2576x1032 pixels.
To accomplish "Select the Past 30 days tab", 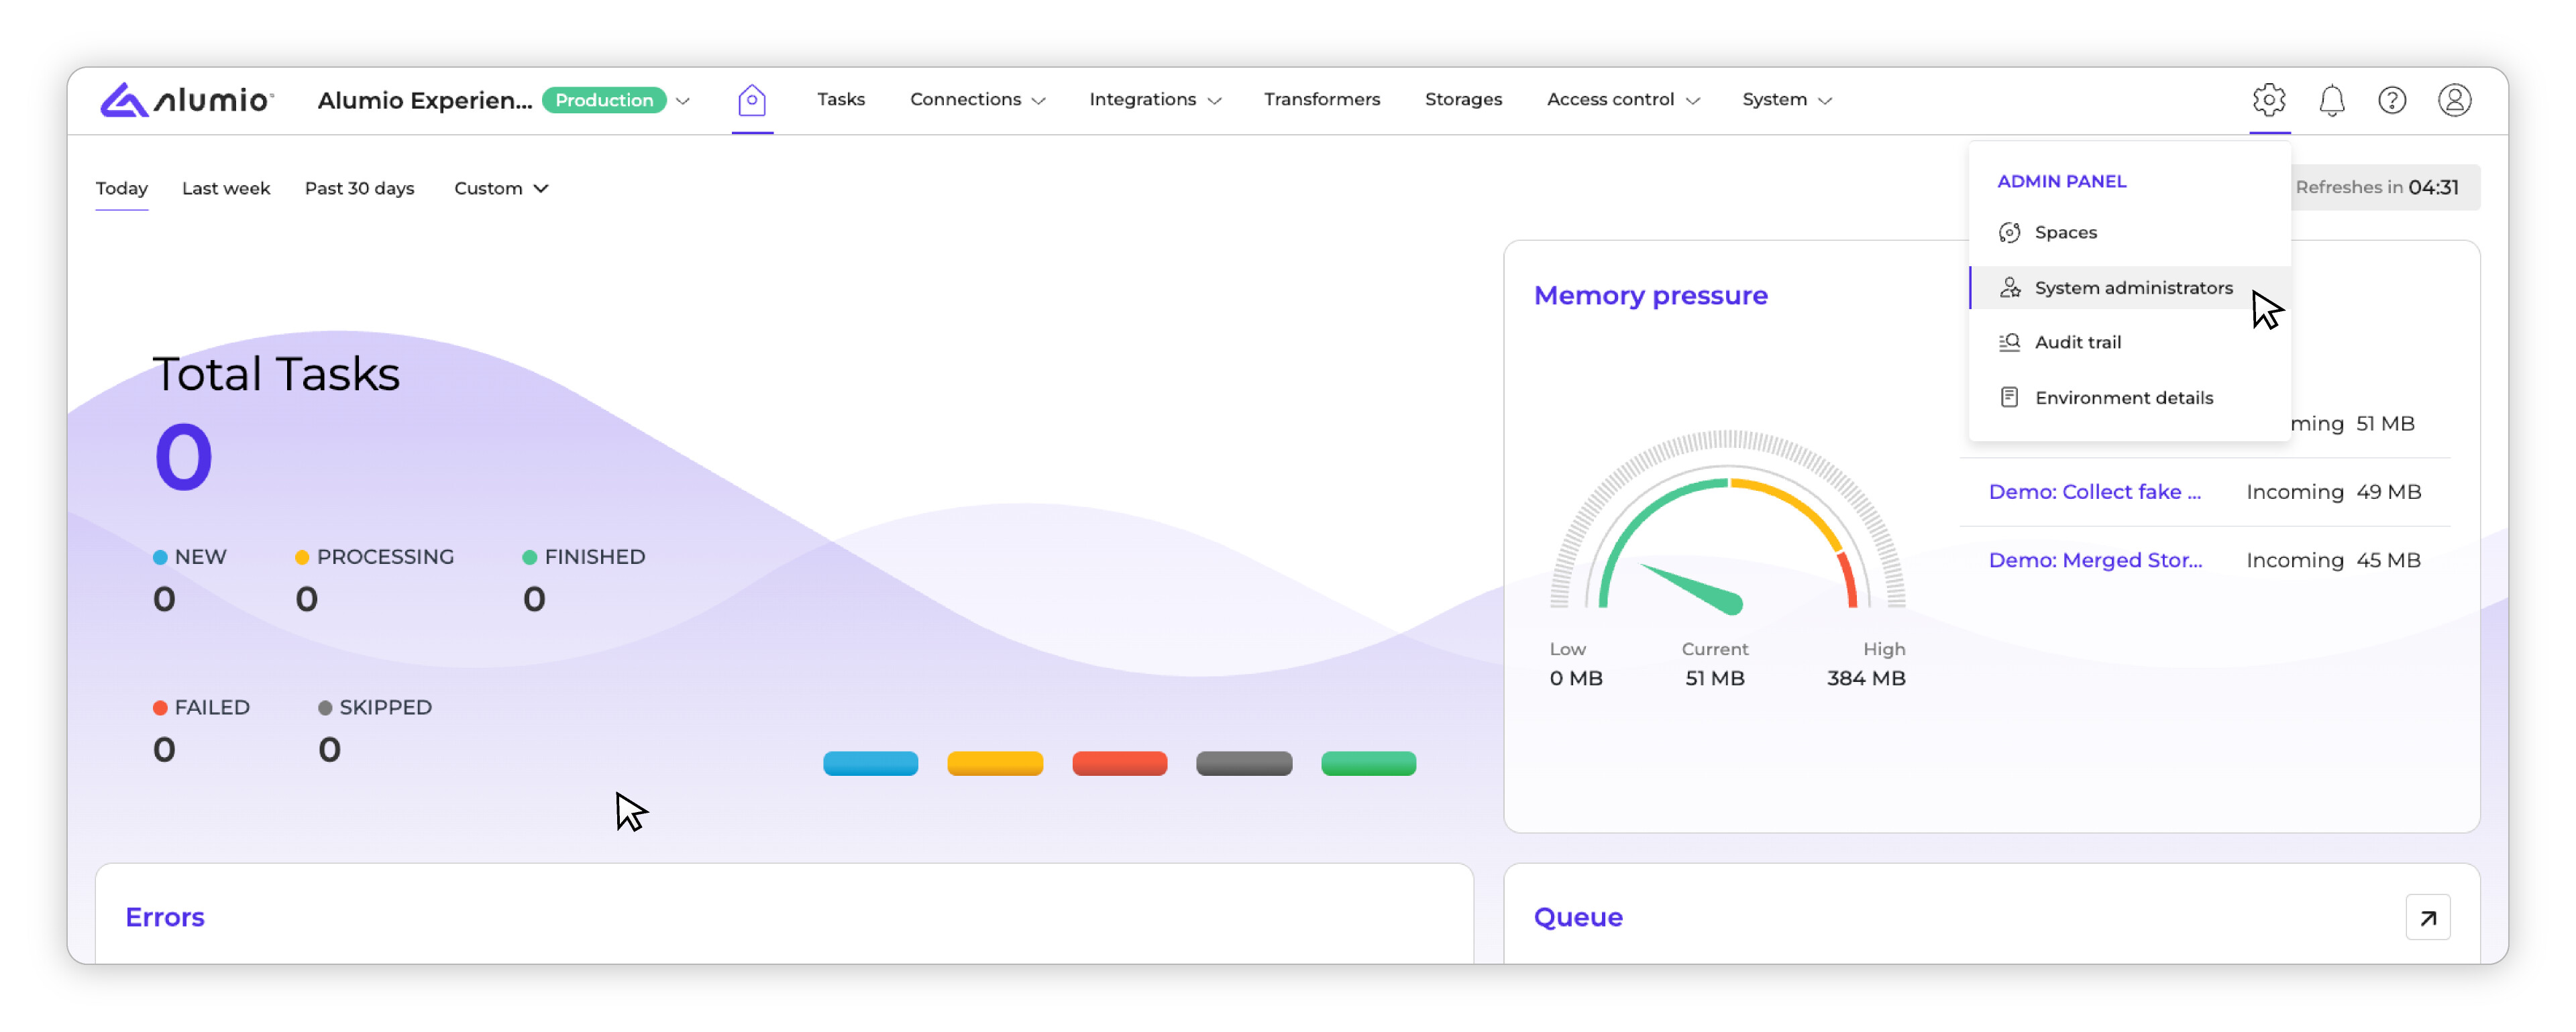I will point(359,188).
